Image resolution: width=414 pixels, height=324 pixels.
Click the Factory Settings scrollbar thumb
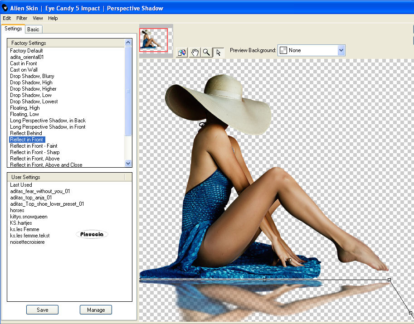tap(128, 91)
